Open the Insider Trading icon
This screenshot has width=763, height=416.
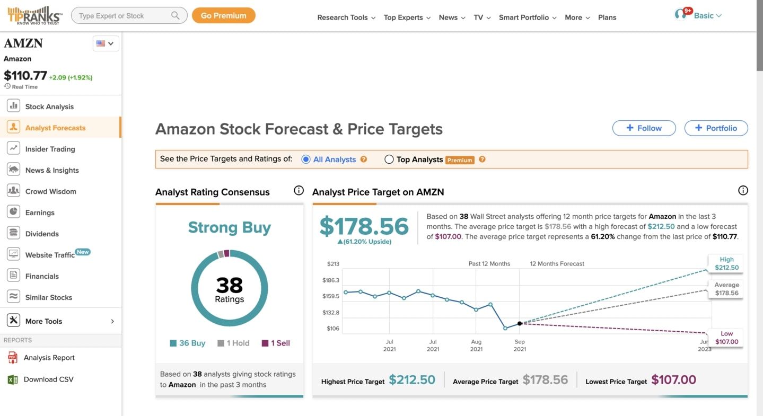(x=14, y=149)
